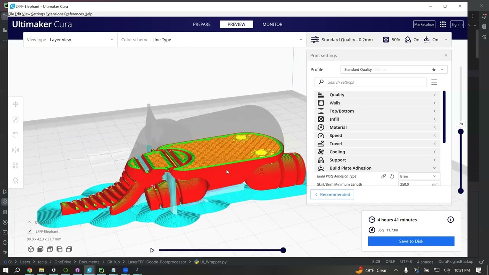Expand the Support settings category
Image resolution: width=489 pixels, height=275 pixels.
click(x=377, y=160)
